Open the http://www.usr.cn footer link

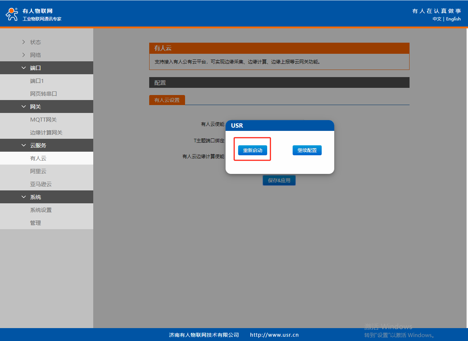click(x=274, y=335)
